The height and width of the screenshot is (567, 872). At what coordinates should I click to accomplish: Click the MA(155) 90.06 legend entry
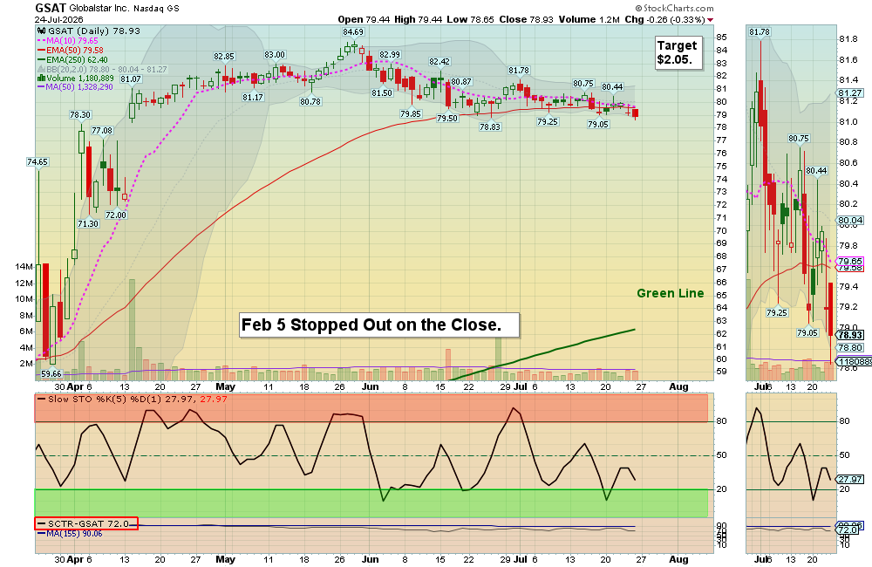coord(70,534)
